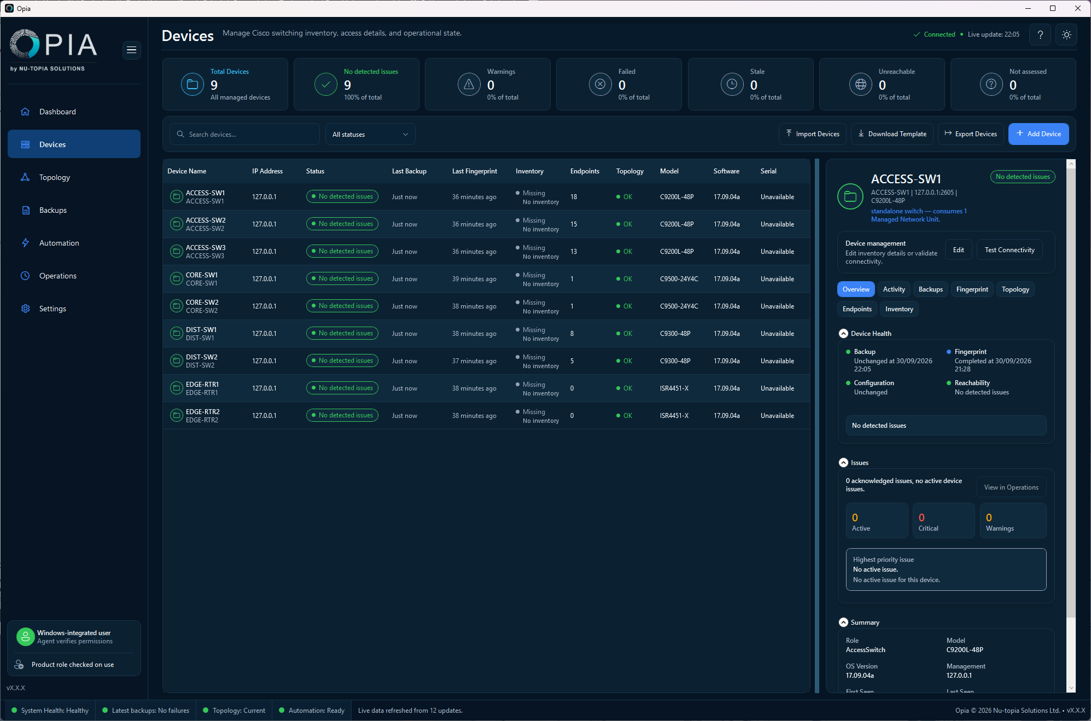Collapse the Device Health section
The height and width of the screenshot is (721, 1091).
tap(843, 333)
